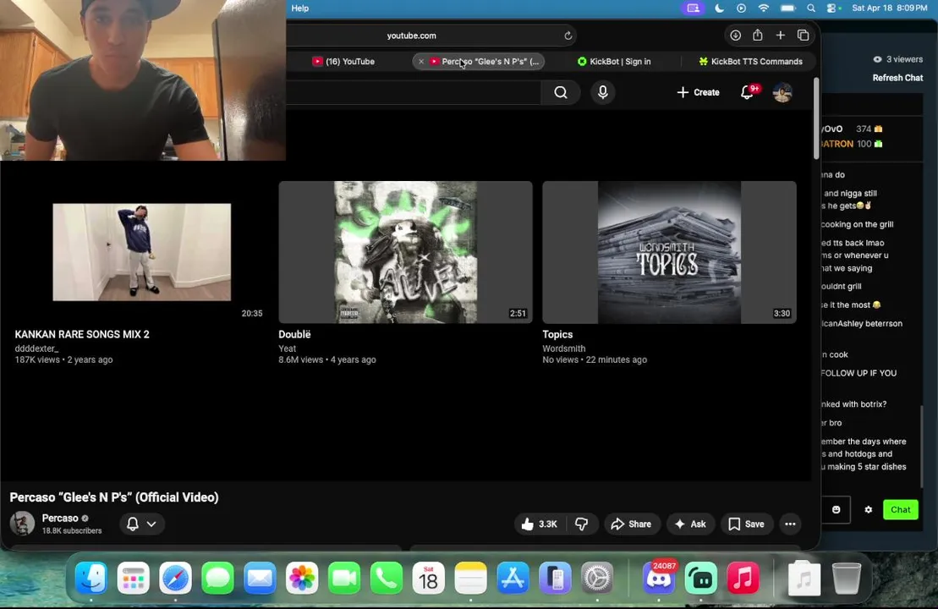Viewport: 938px width, 609px height.
Task: Click the Share button under video
Action: tap(631, 524)
